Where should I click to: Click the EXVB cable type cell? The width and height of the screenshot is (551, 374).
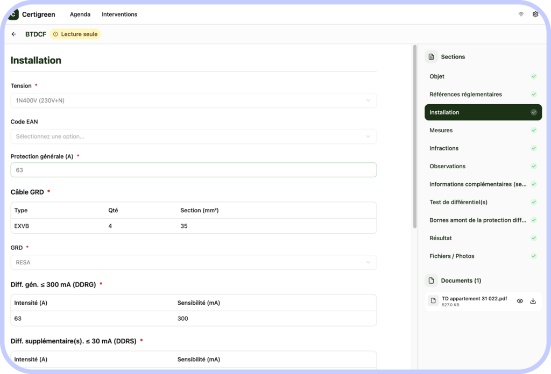[x=22, y=226]
